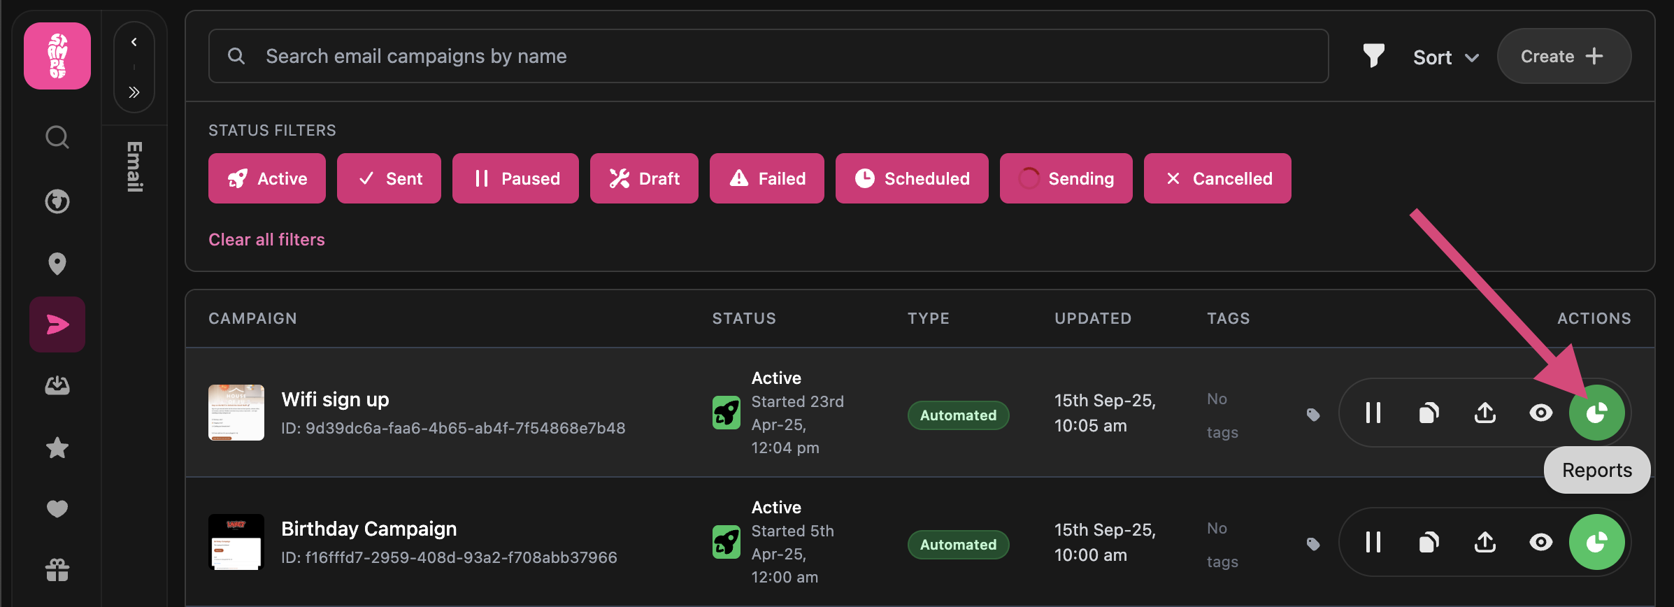Viewport: 1674px width, 607px height.
Task: Click the gift icon in sidebar
Action: 57,570
